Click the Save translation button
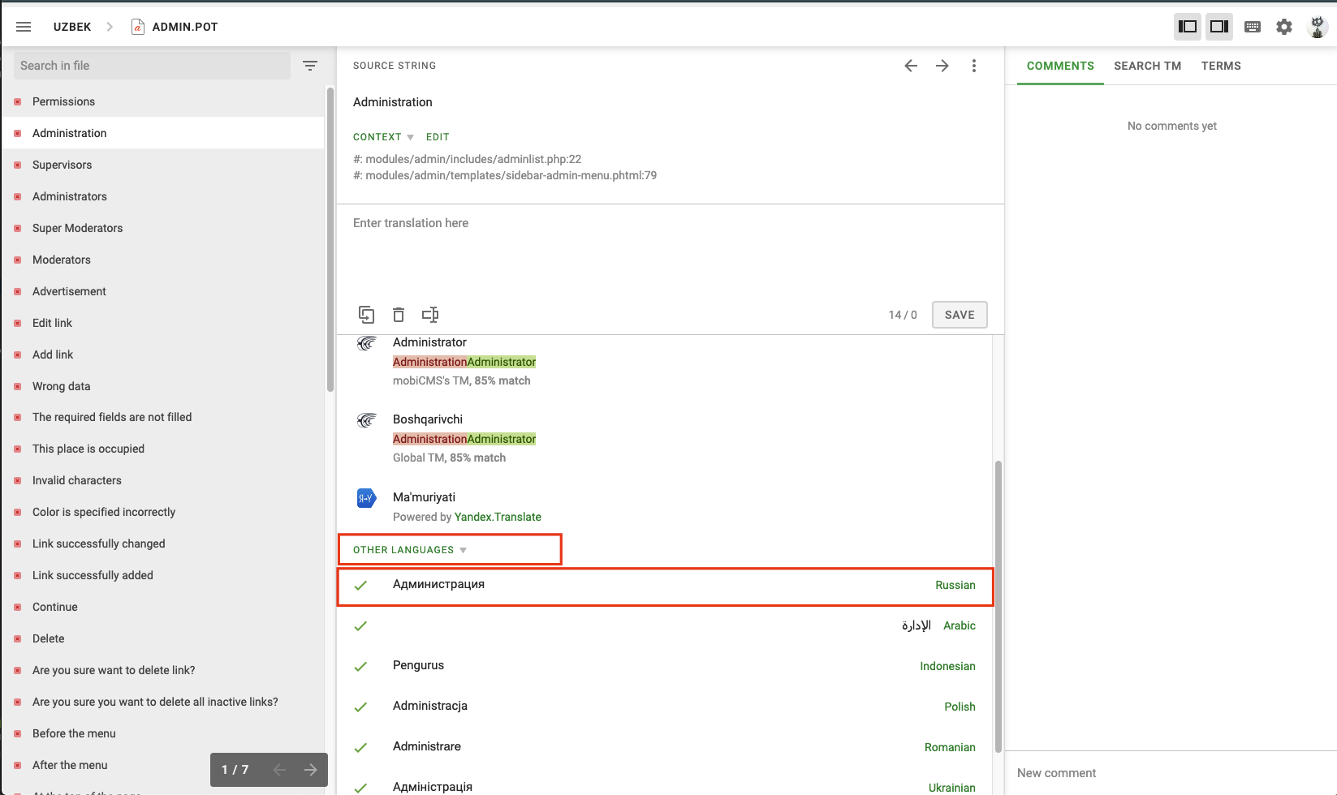The image size is (1337, 795). (x=959, y=315)
